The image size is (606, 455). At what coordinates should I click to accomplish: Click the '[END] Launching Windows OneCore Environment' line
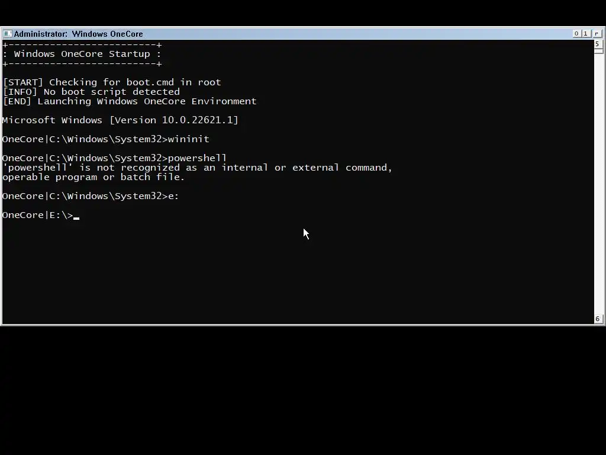130,101
